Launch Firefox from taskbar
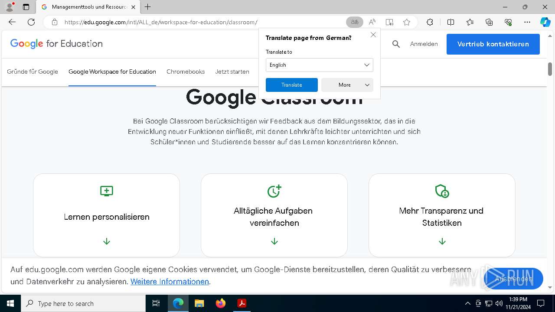The image size is (555, 312). (x=221, y=303)
